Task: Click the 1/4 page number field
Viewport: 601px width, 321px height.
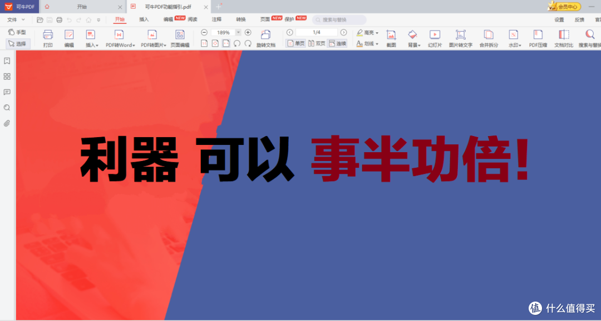Action: [317, 33]
